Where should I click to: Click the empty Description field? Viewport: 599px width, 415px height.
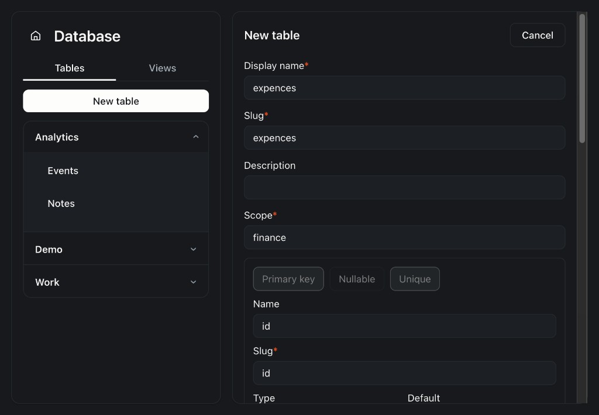tap(405, 188)
